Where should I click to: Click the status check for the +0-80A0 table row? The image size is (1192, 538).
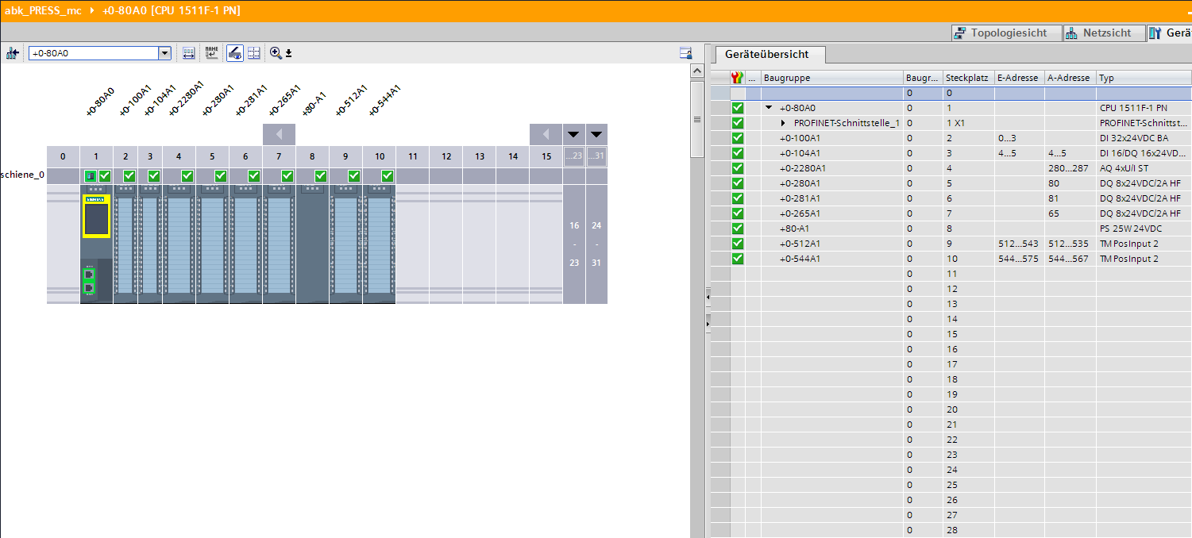(x=738, y=108)
